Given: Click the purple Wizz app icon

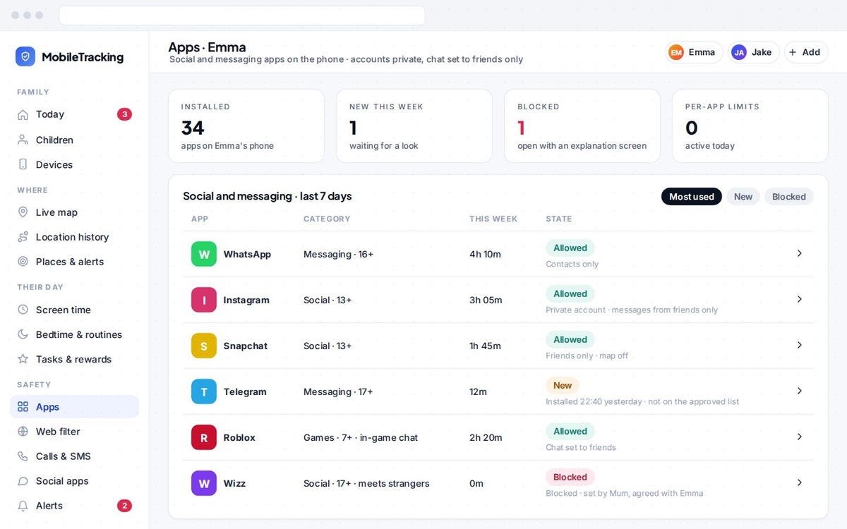Looking at the screenshot, I should 204,483.
